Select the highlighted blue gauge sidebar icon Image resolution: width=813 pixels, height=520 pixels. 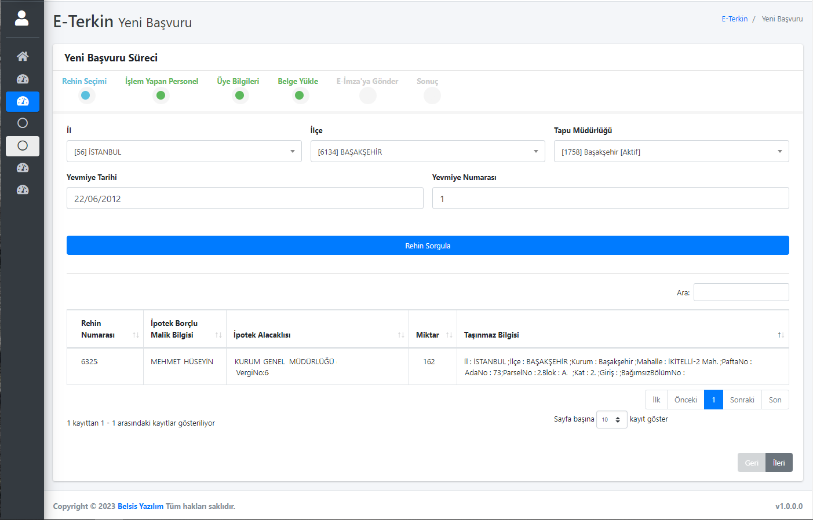tap(23, 101)
